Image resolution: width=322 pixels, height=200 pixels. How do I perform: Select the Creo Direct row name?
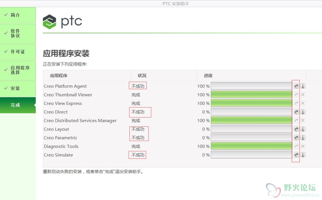[55, 112]
